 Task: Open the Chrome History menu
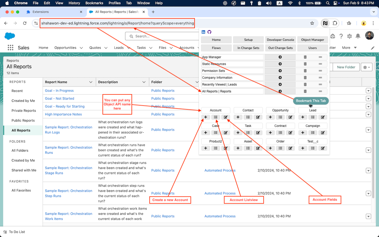[x=74, y=3]
